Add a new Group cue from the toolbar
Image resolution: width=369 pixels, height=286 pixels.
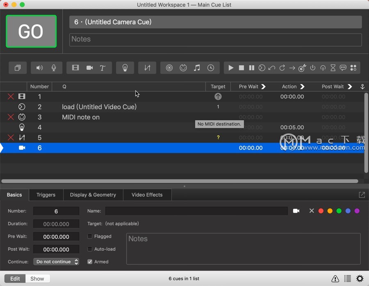click(x=18, y=68)
